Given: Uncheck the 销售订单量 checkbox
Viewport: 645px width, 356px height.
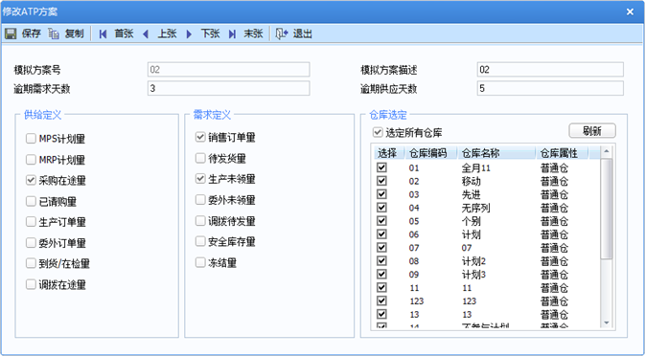Looking at the screenshot, I should click(200, 137).
